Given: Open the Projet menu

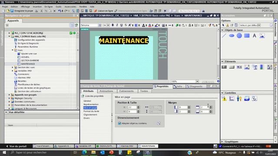Looking at the screenshot, I should pos(5,6).
